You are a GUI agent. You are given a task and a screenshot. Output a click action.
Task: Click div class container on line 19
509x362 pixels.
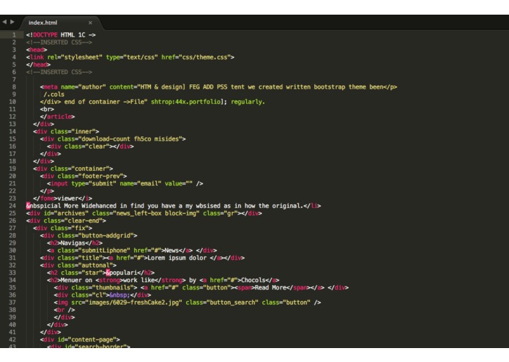coord(73,169)
